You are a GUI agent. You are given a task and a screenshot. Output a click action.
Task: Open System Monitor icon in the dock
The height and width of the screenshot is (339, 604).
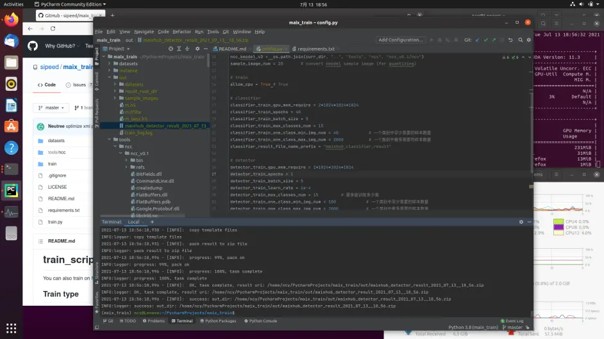11,212
